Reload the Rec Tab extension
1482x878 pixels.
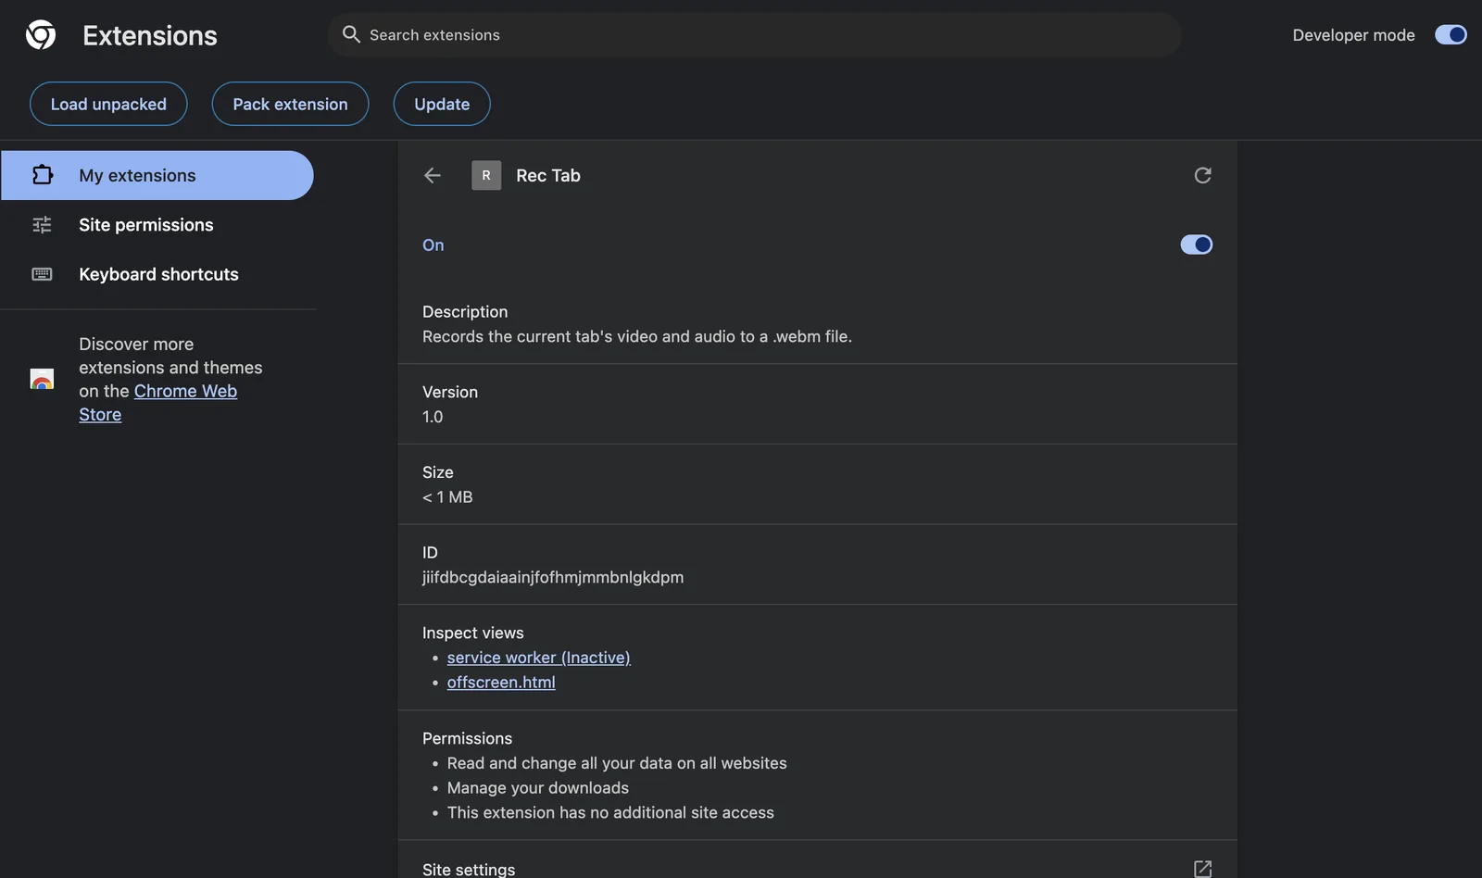pos(1202,175)
